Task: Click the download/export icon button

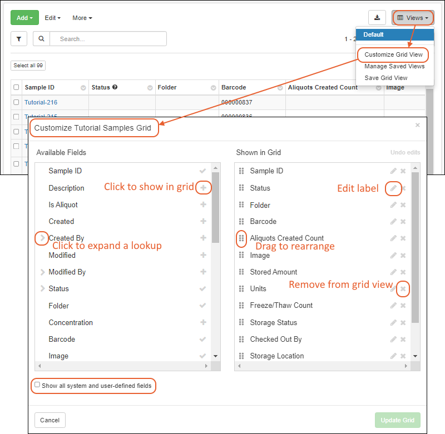Action: point(377,18)
